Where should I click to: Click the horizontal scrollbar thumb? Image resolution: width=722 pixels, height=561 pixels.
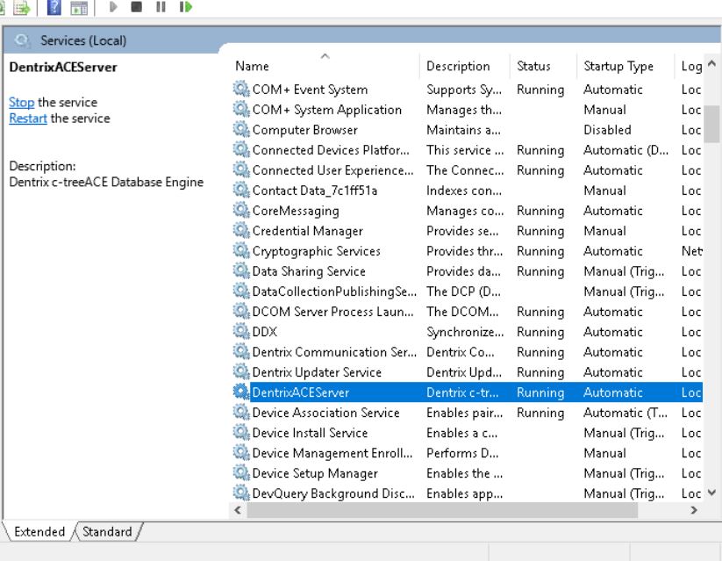(442, 510)
